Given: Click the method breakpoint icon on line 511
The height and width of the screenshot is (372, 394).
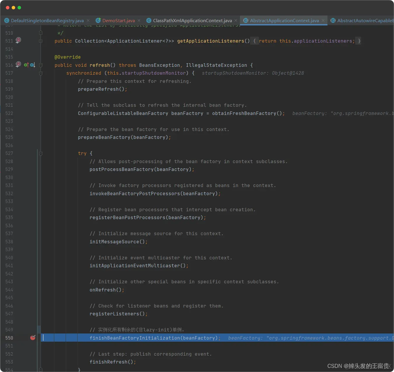Looking at the screenshot, I should click(18, 40).
